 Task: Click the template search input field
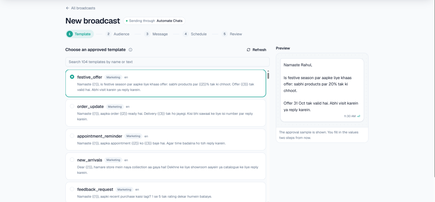click(x=167, y=62)
